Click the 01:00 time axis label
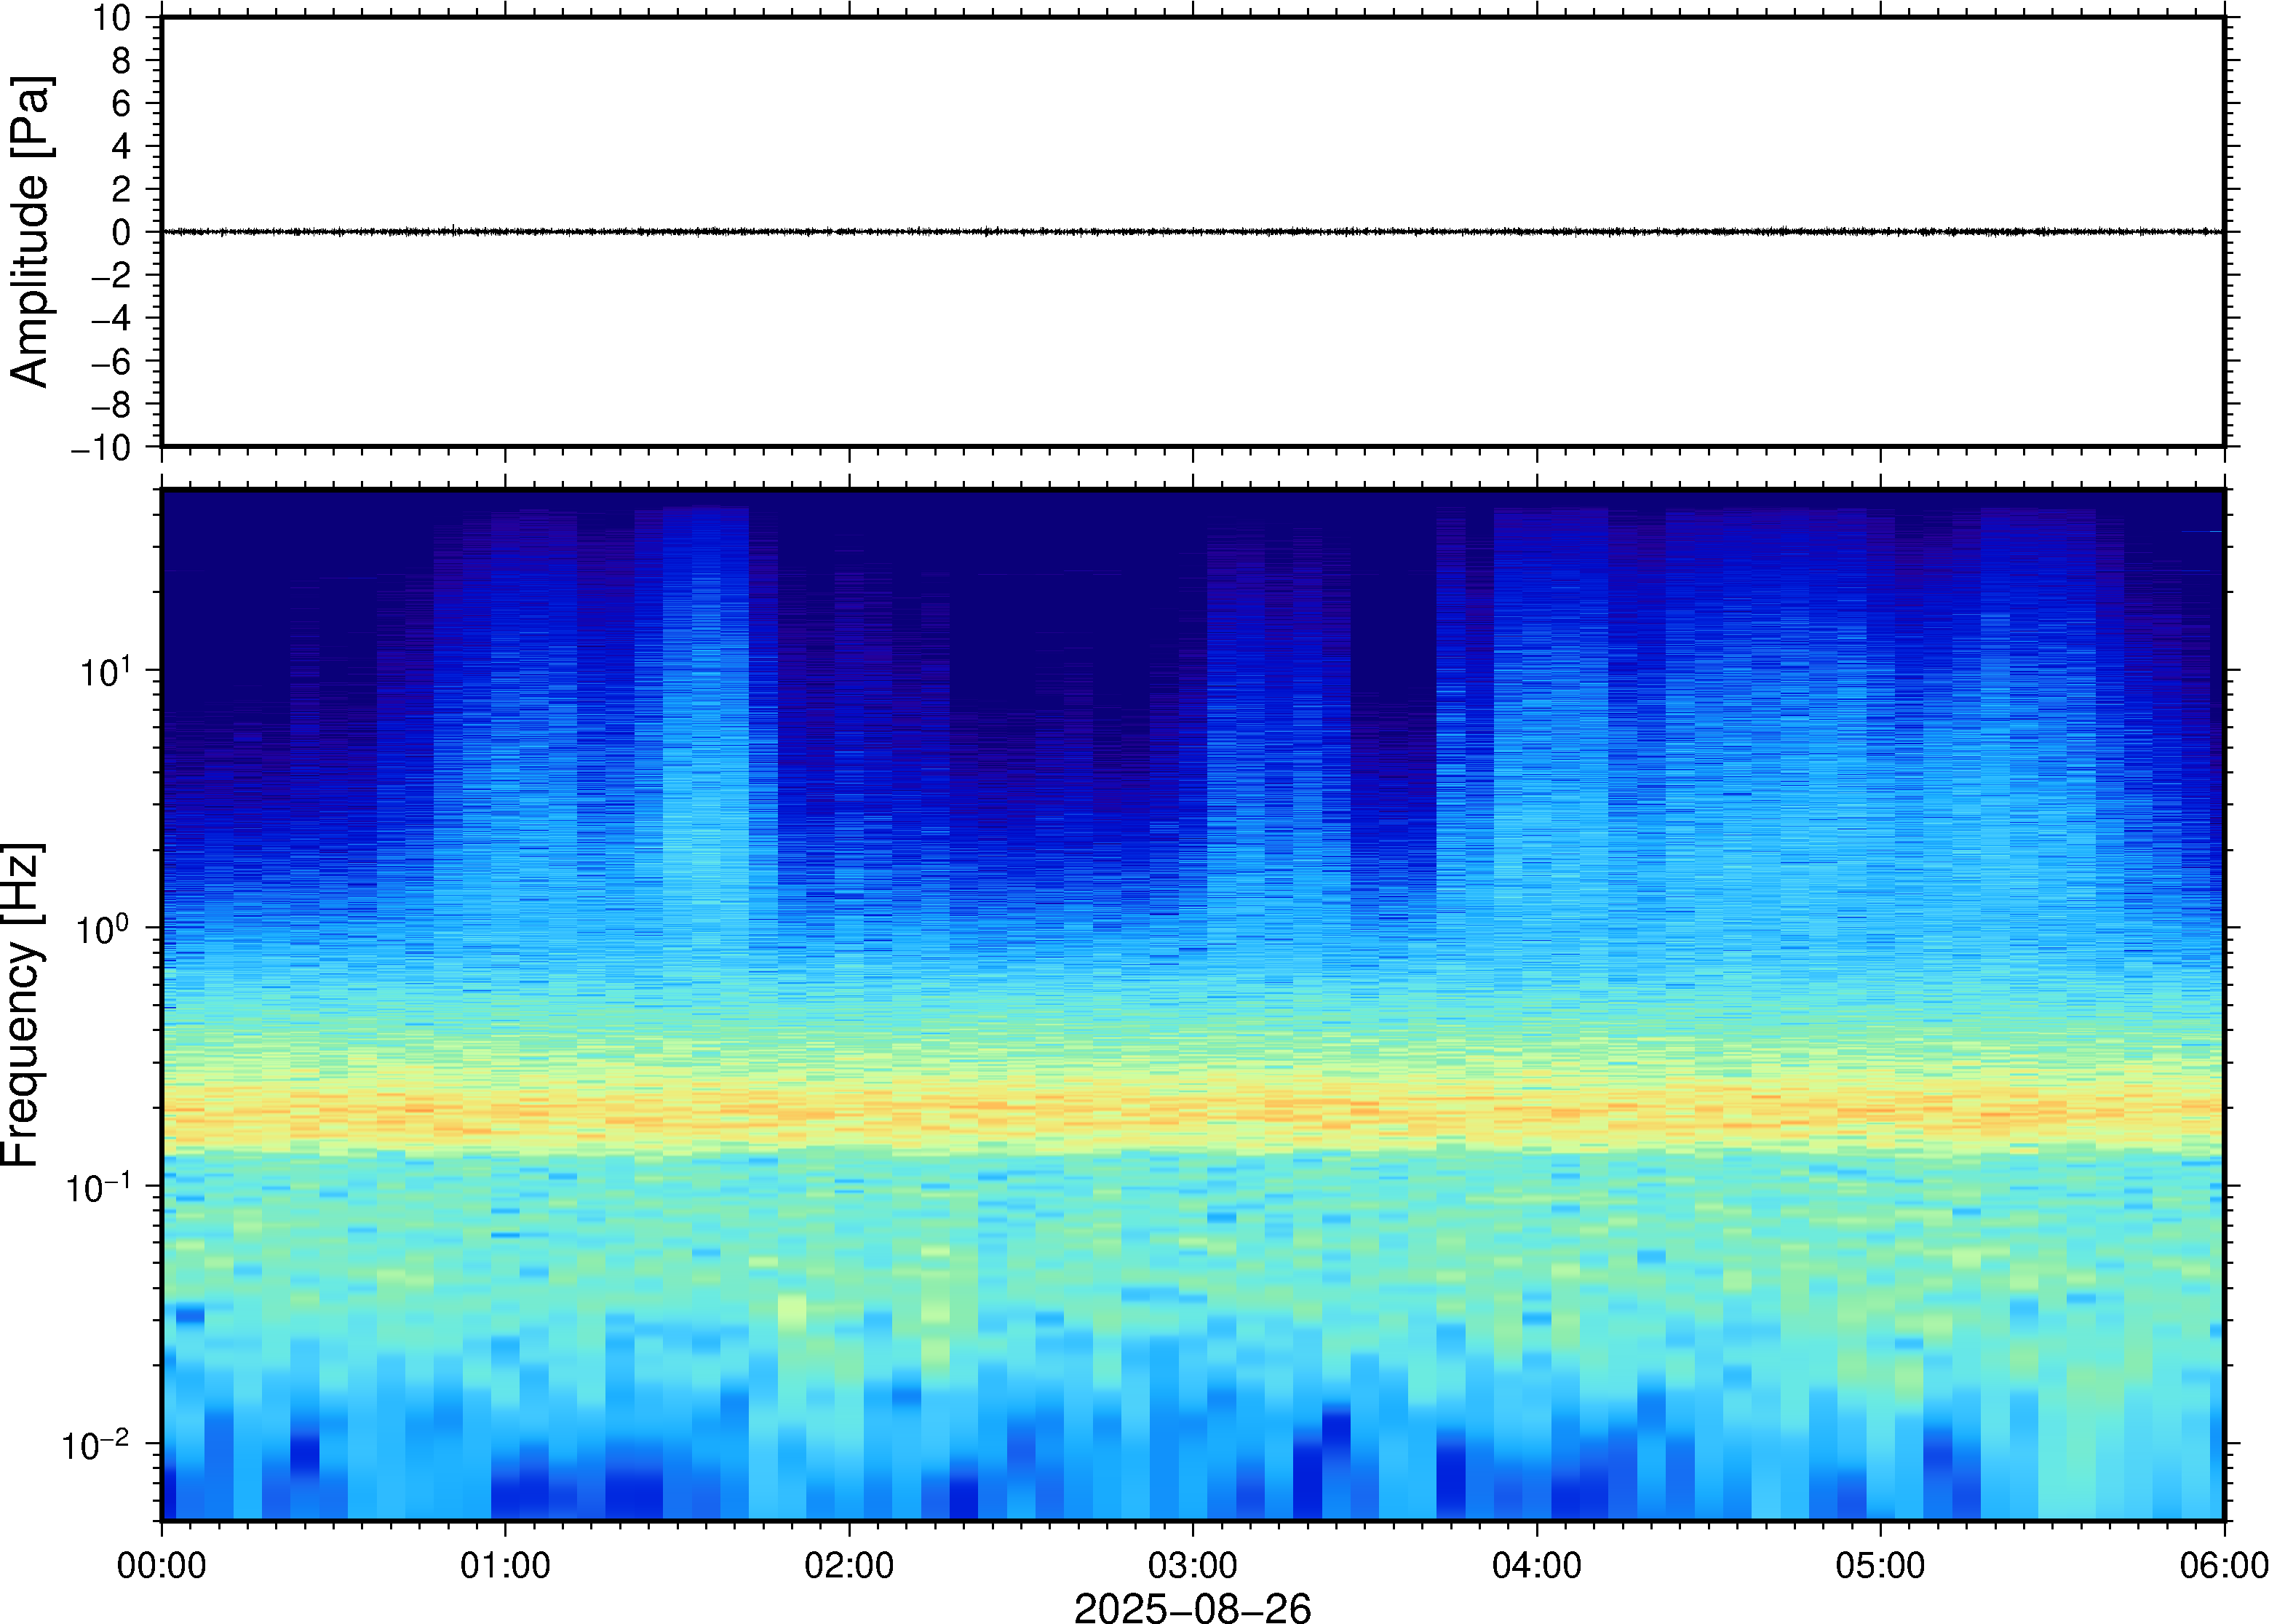This screenshot has height=1624, width=2269. [505, 1565]
